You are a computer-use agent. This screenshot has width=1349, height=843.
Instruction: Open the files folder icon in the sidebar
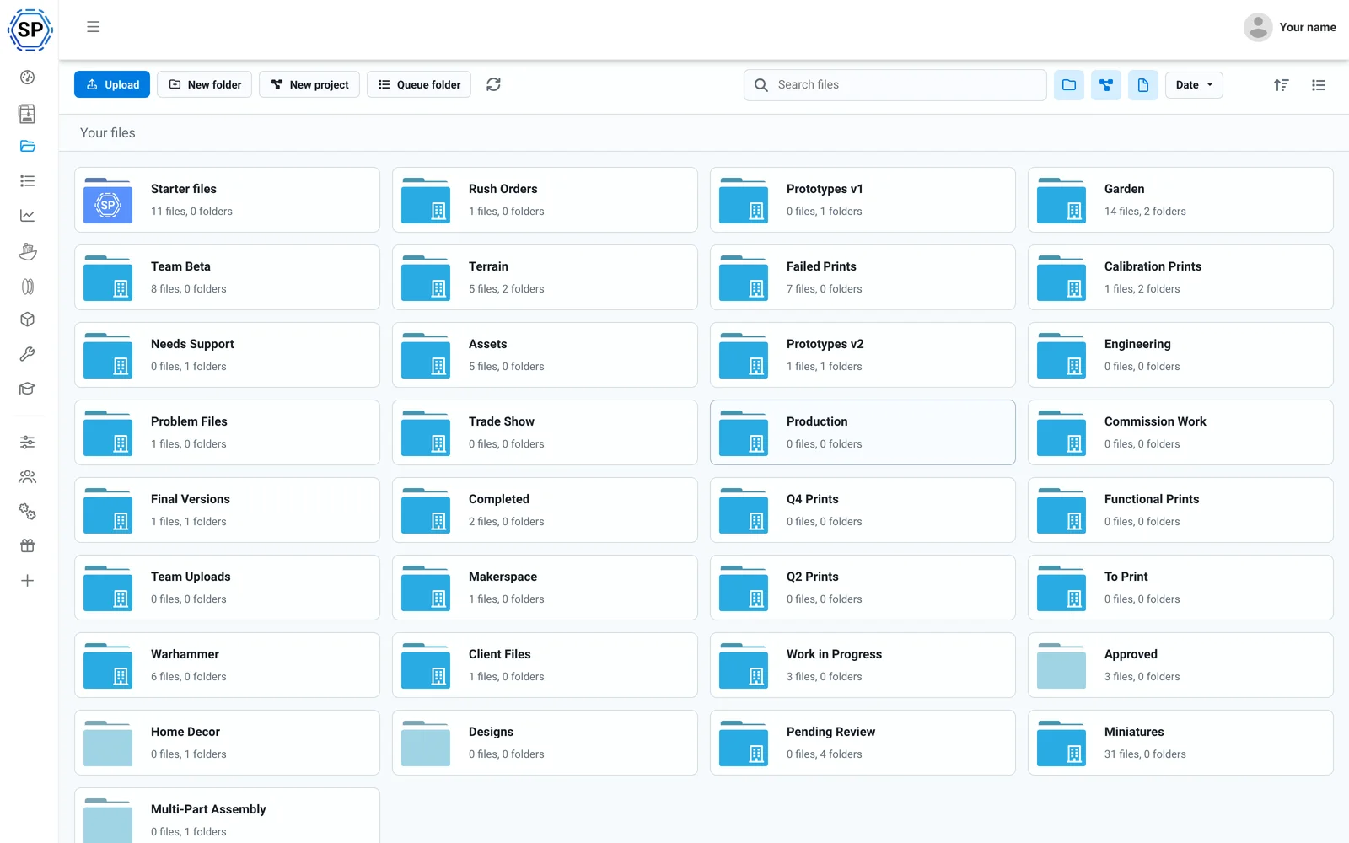(x=27, y=147)
